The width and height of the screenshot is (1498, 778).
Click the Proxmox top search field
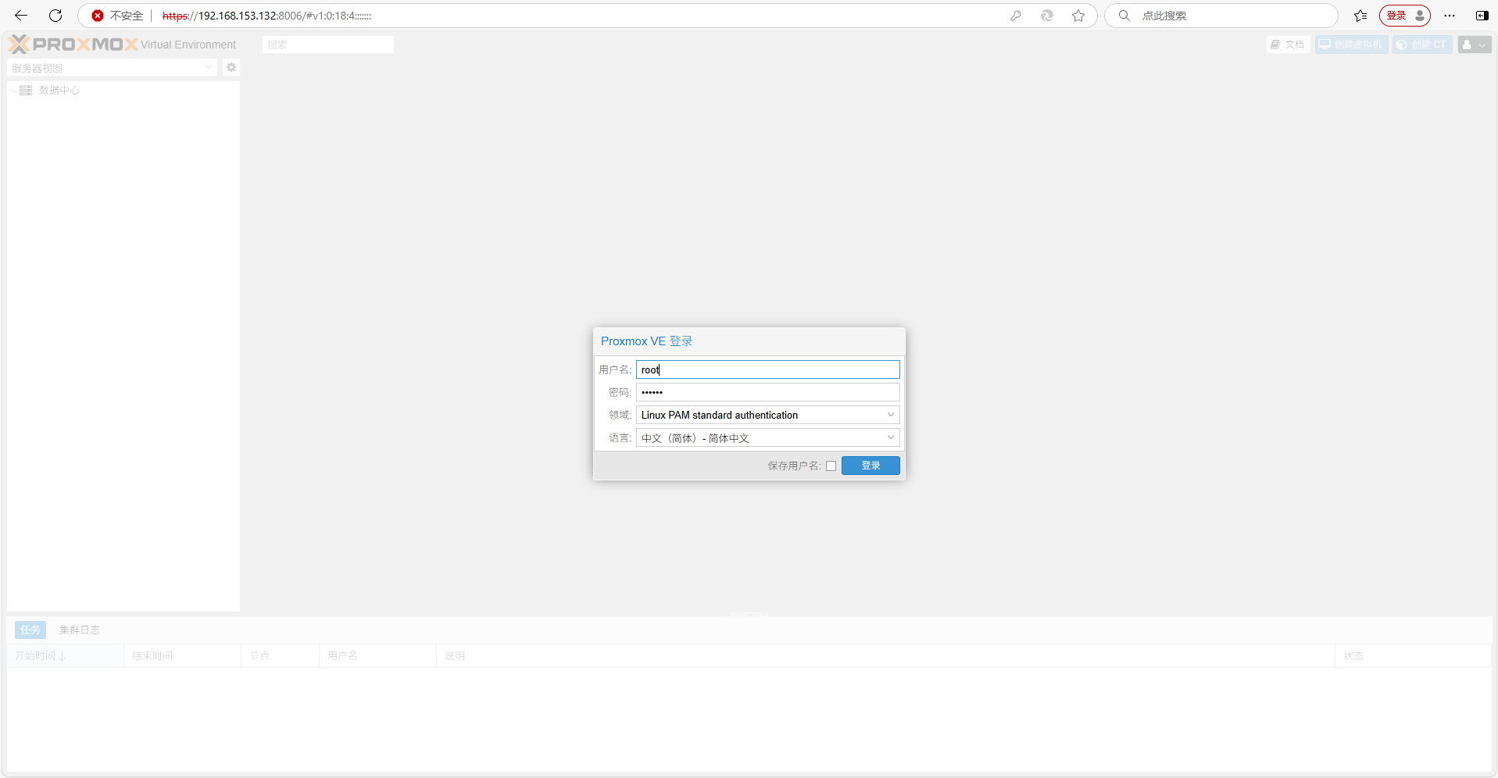click(328, 45)
